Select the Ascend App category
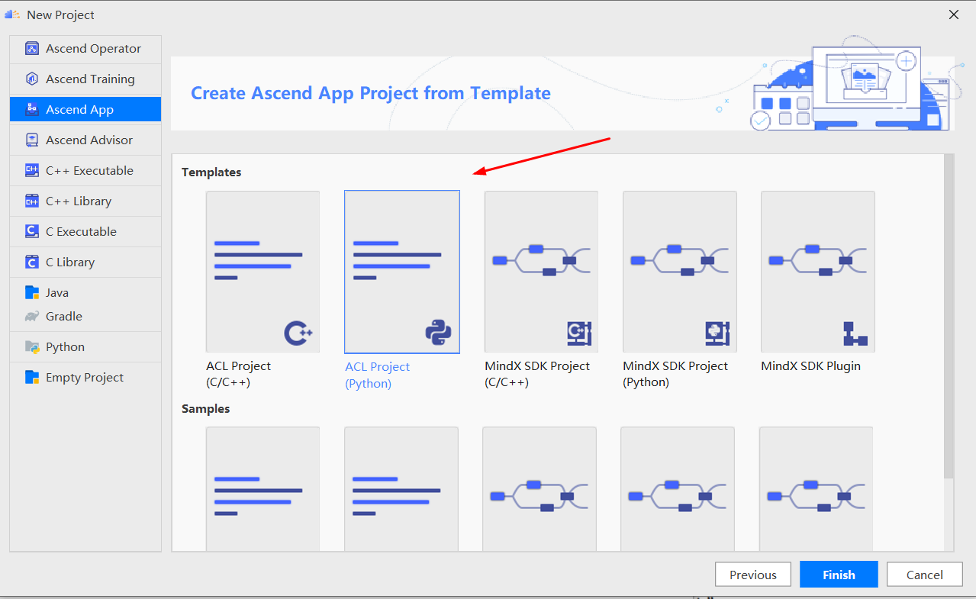 [x=79, y=110]
